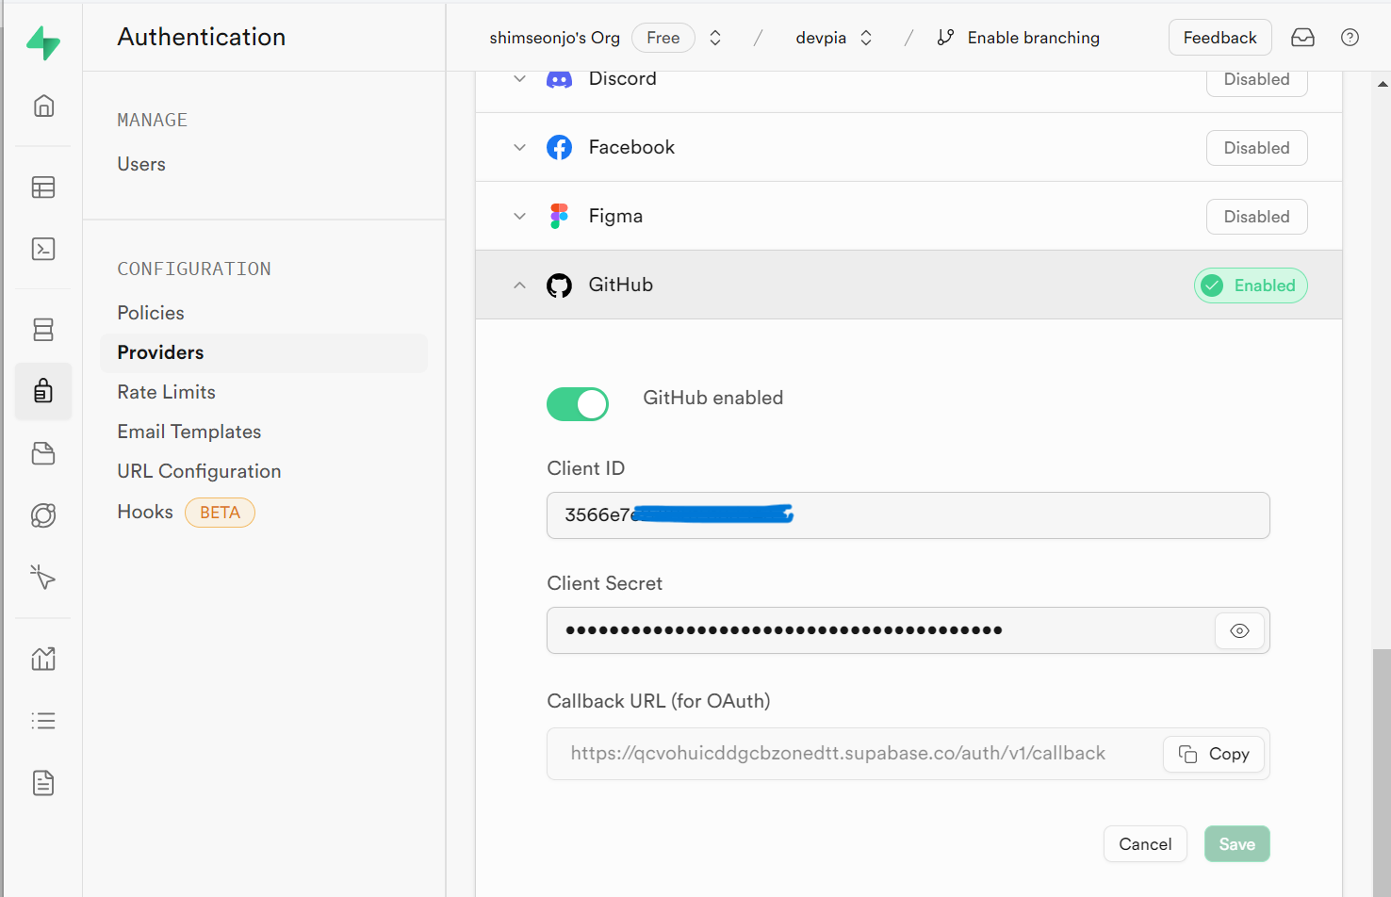Copy the OAuth callback URL
1391x897 pixels.
1214,754
